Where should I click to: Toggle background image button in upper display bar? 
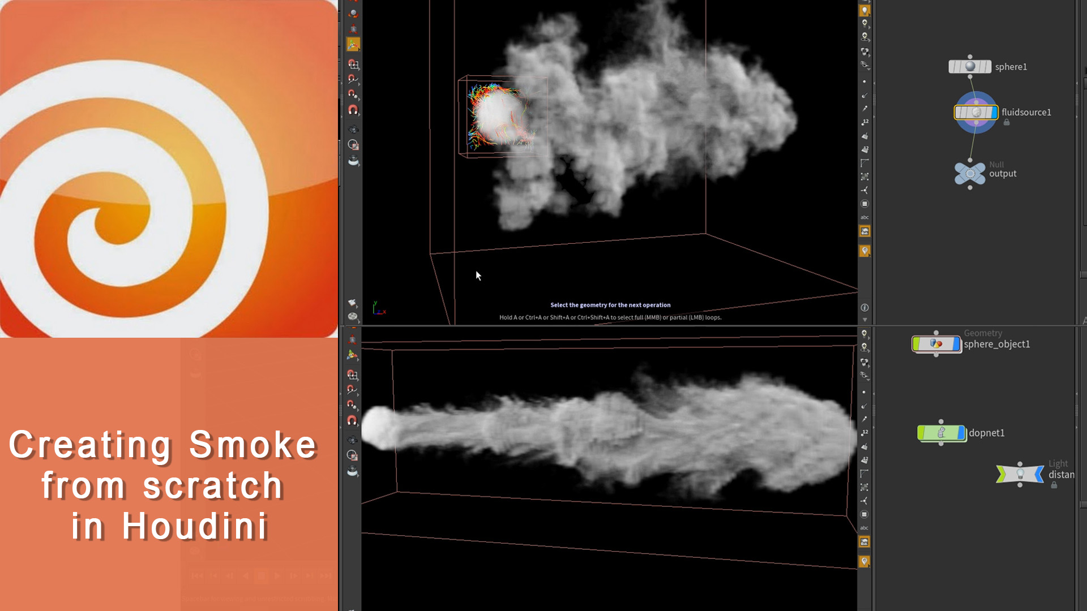(865, 231)
